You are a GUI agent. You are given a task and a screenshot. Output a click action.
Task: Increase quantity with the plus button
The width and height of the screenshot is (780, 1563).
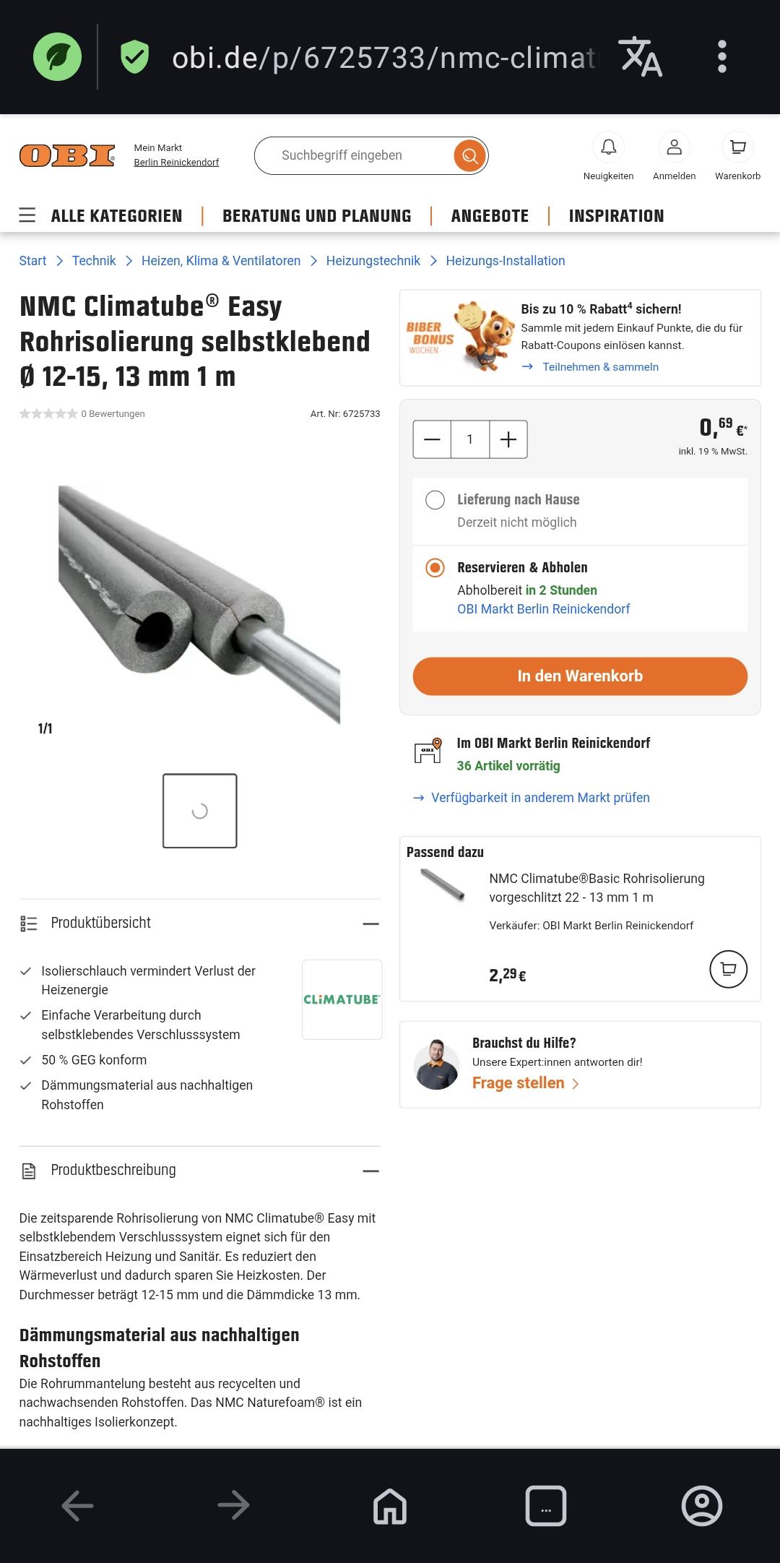pos(508,439)
